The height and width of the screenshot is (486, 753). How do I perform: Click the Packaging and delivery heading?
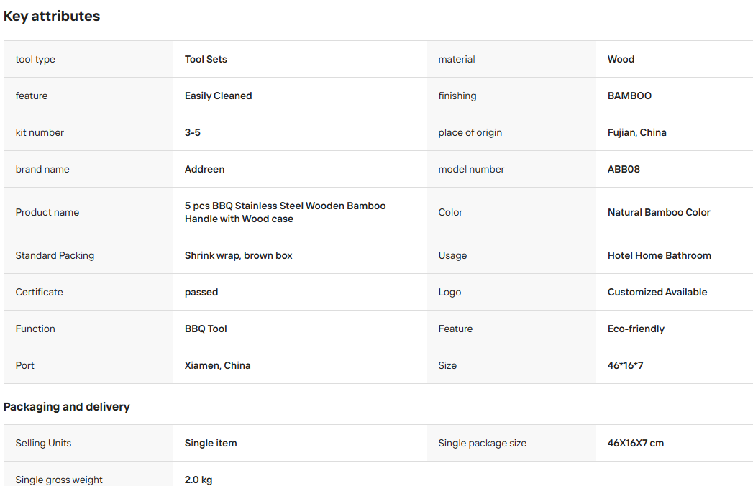pos(67,407)
